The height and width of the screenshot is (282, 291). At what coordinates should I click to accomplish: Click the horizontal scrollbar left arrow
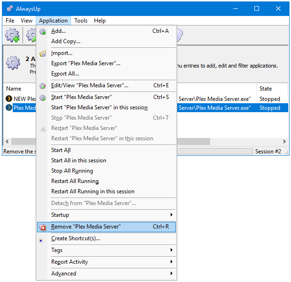7,142
